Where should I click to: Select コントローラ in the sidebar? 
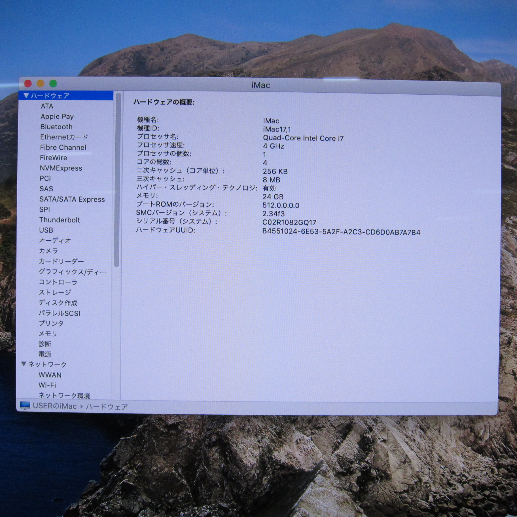click(58, 282)
